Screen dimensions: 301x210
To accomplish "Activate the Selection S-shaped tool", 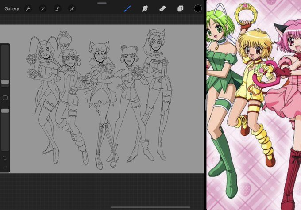I will coord(57,9).
